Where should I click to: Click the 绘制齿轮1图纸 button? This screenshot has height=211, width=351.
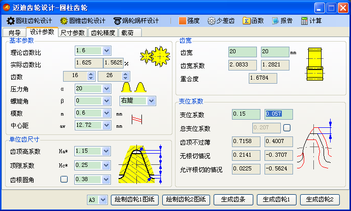point(134,199)
